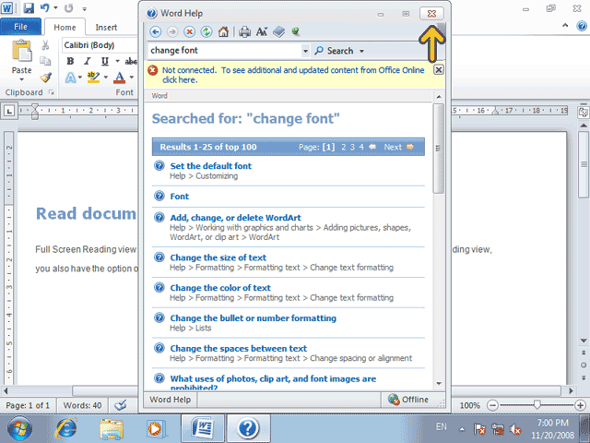Apply the Text Highlight Color marker

coord(94,78)
